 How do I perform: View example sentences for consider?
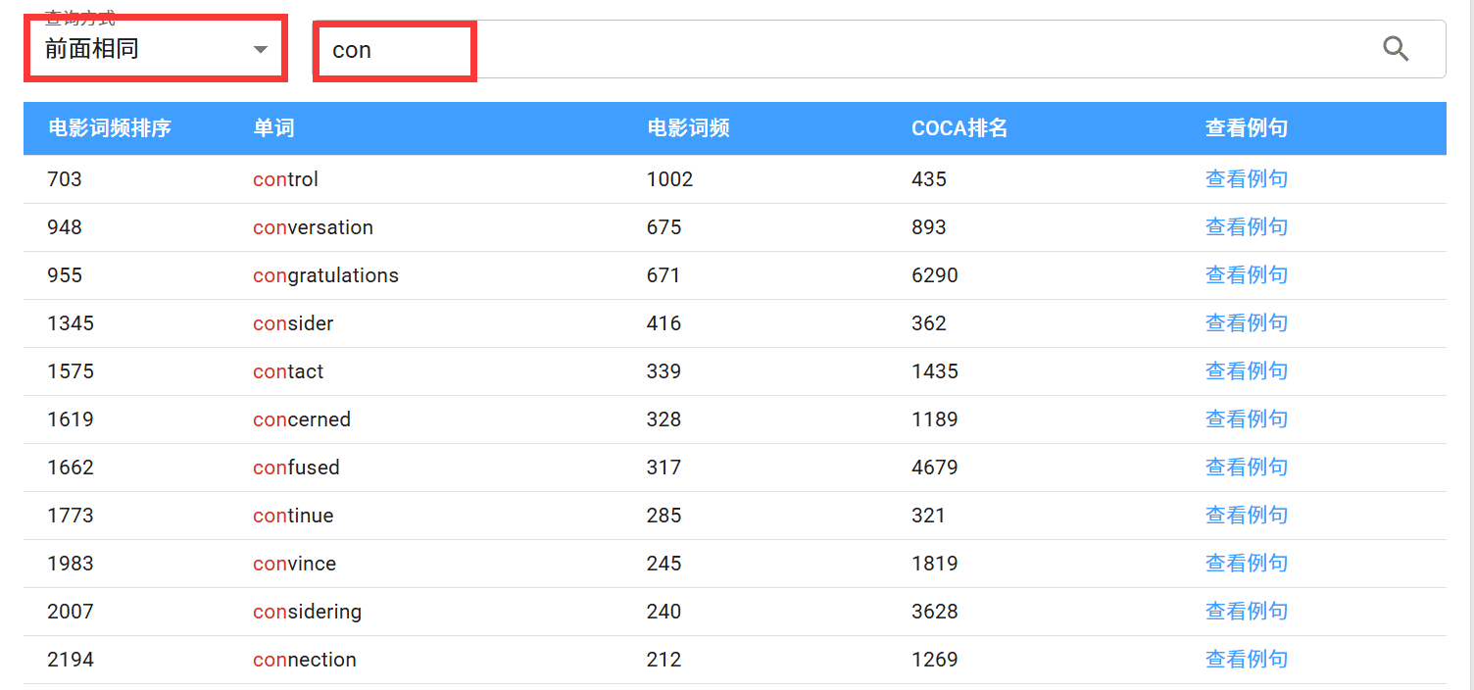(x=1246, y=323)
